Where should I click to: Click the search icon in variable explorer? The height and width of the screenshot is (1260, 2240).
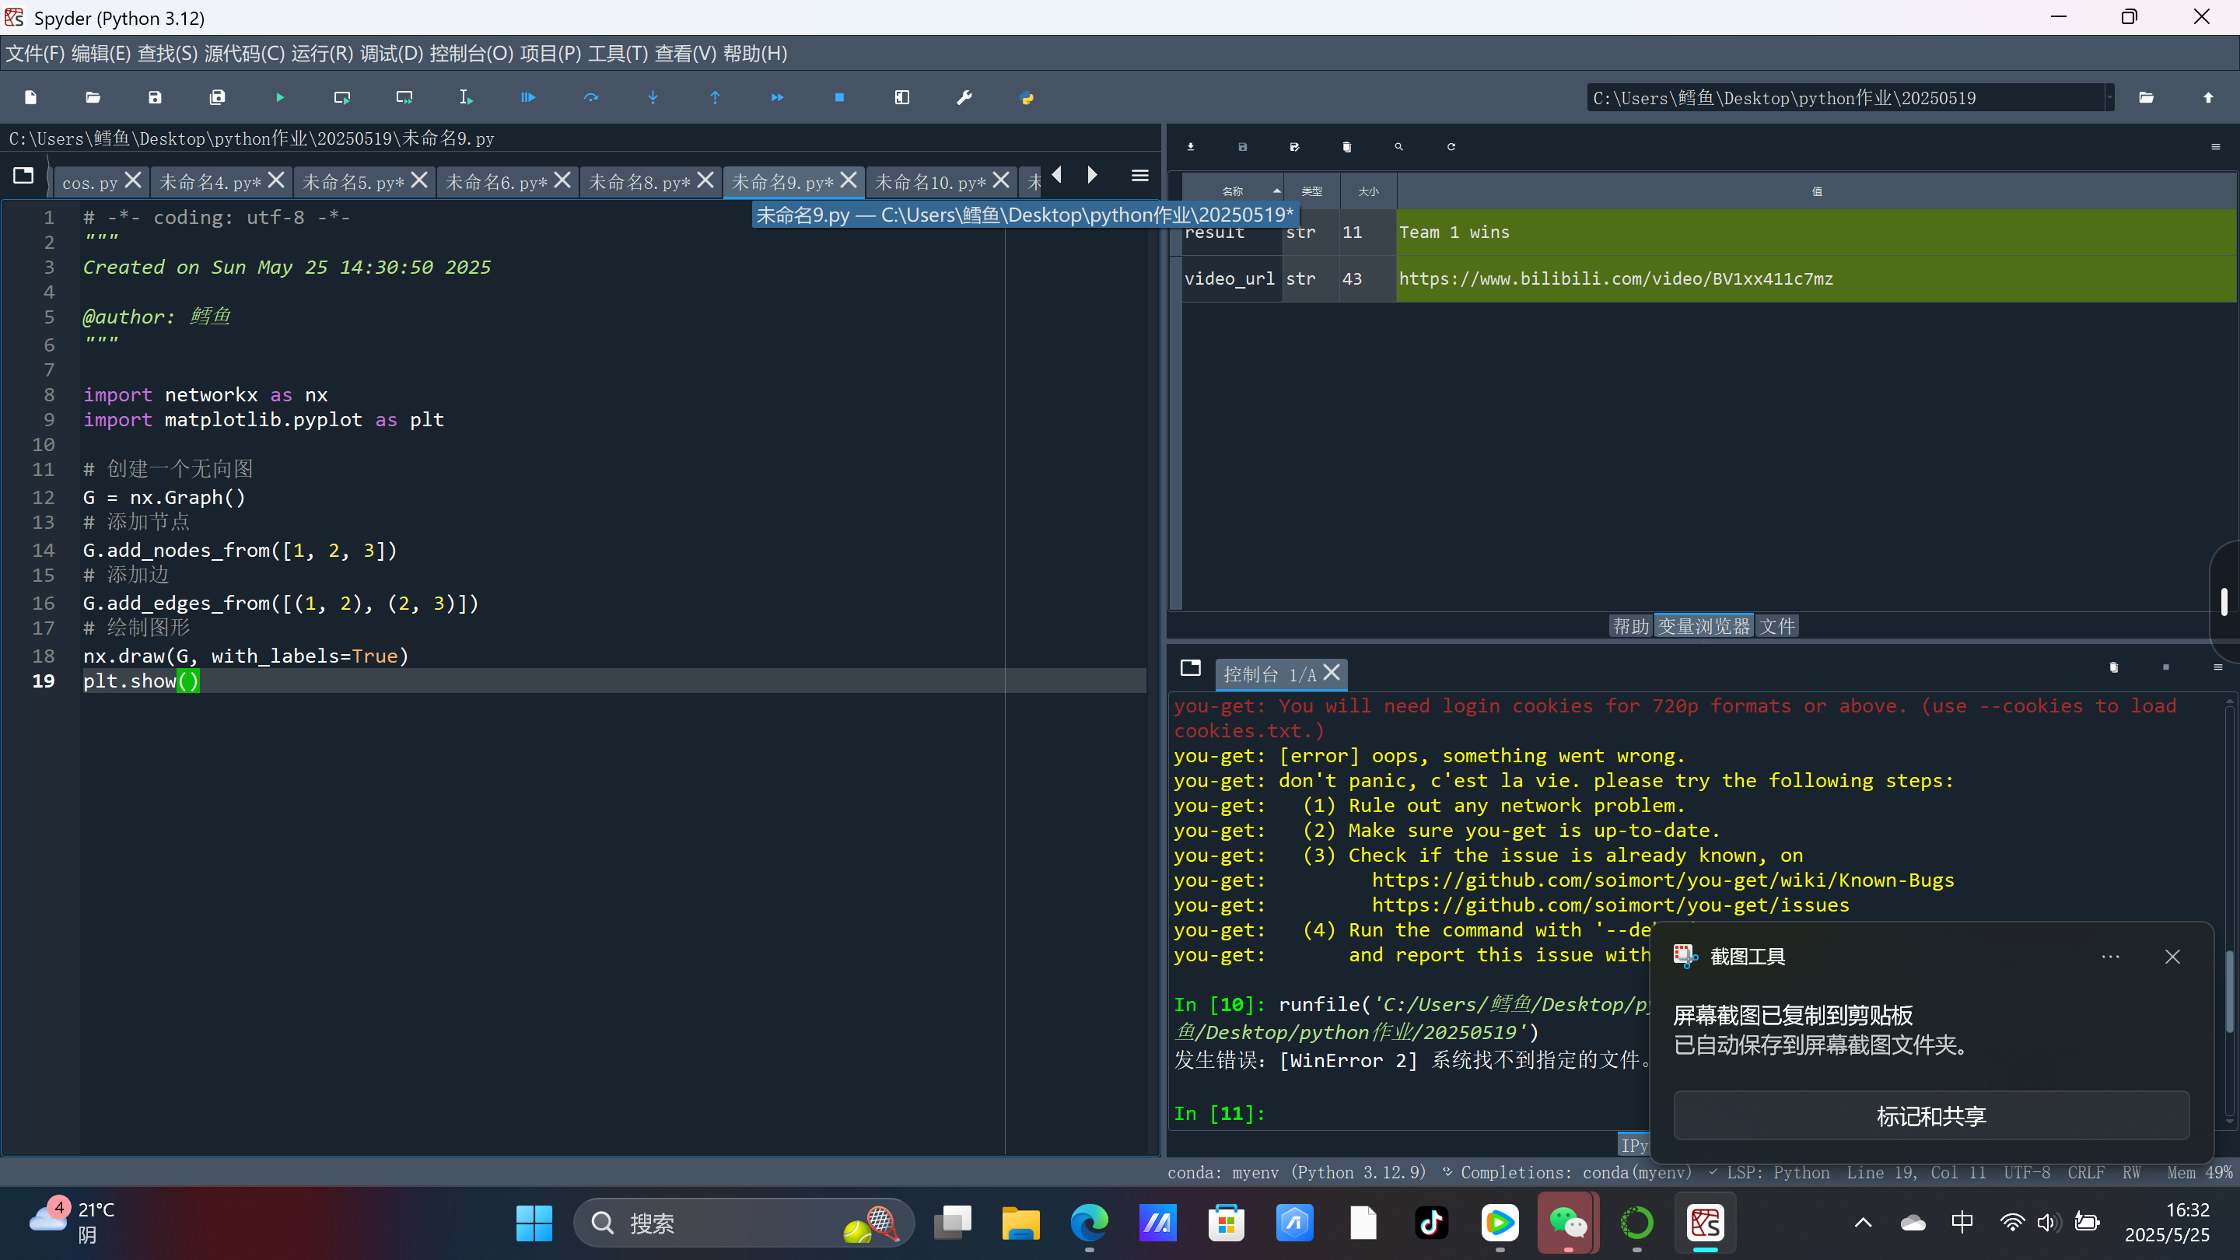click(1399, 147)
